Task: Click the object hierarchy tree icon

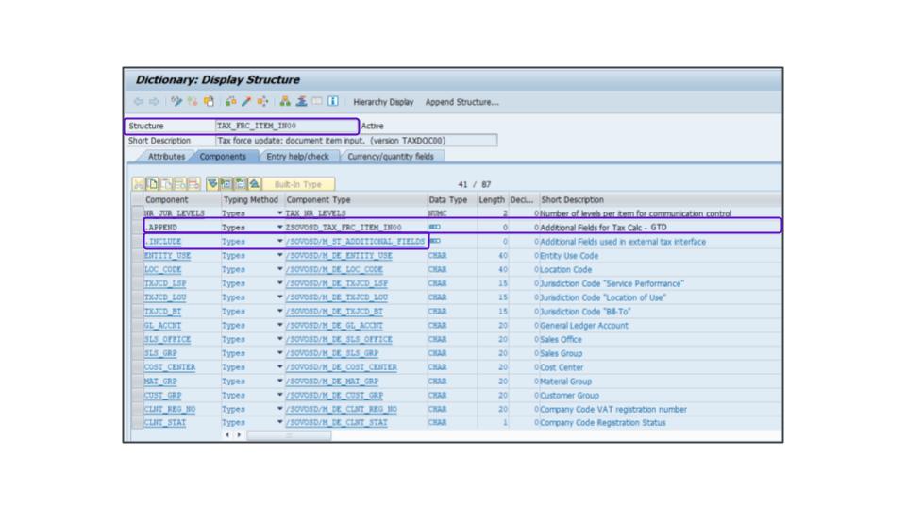Action: click(284, 102)
